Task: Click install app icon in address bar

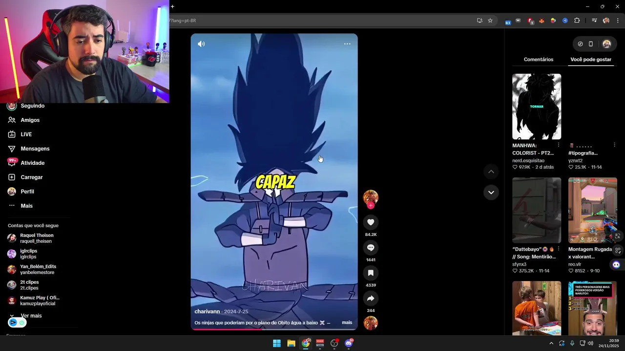Action: 479,20
